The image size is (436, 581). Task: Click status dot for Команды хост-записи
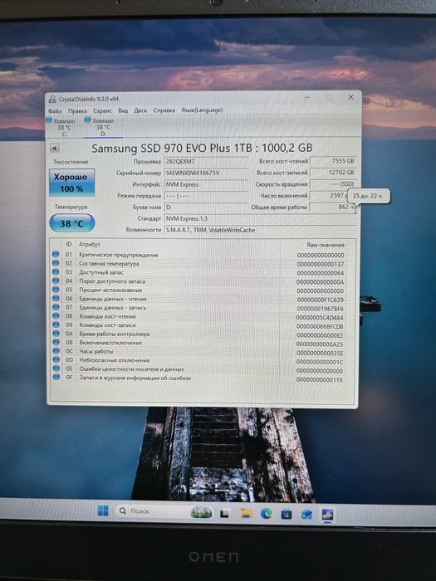(x=56, y=325)
